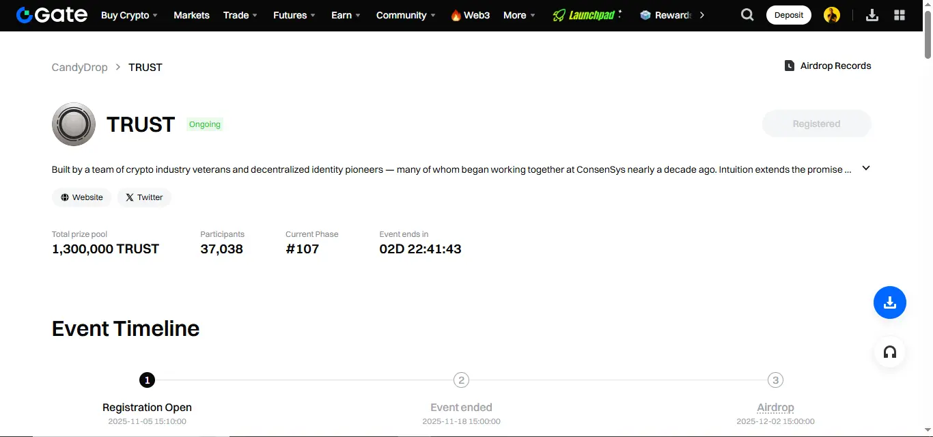The width and height of the screenshot is (933, 437).
Task: Open the Markets page
Action: coord(191,15)
